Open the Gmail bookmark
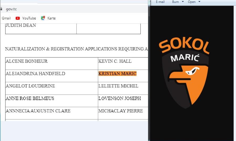This screenshot has height=141, width=236. (6, 18)
